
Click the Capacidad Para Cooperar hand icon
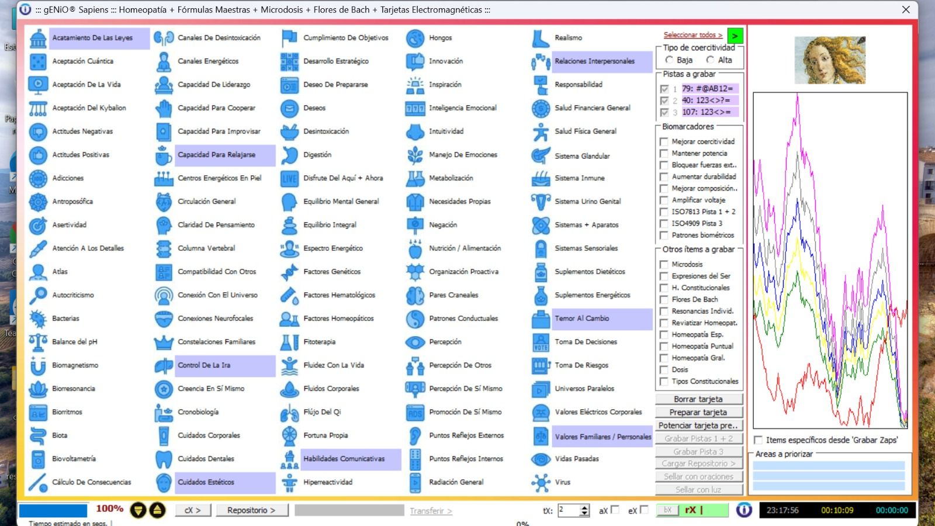(164, 108)
